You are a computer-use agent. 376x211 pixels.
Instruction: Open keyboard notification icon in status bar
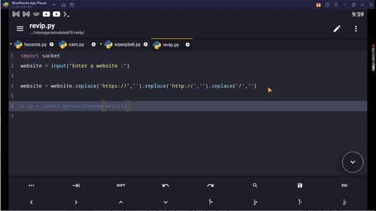[x=36, y=14]
